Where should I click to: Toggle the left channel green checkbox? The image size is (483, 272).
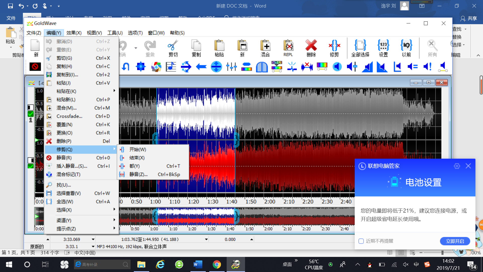click(x=31, y=114)
